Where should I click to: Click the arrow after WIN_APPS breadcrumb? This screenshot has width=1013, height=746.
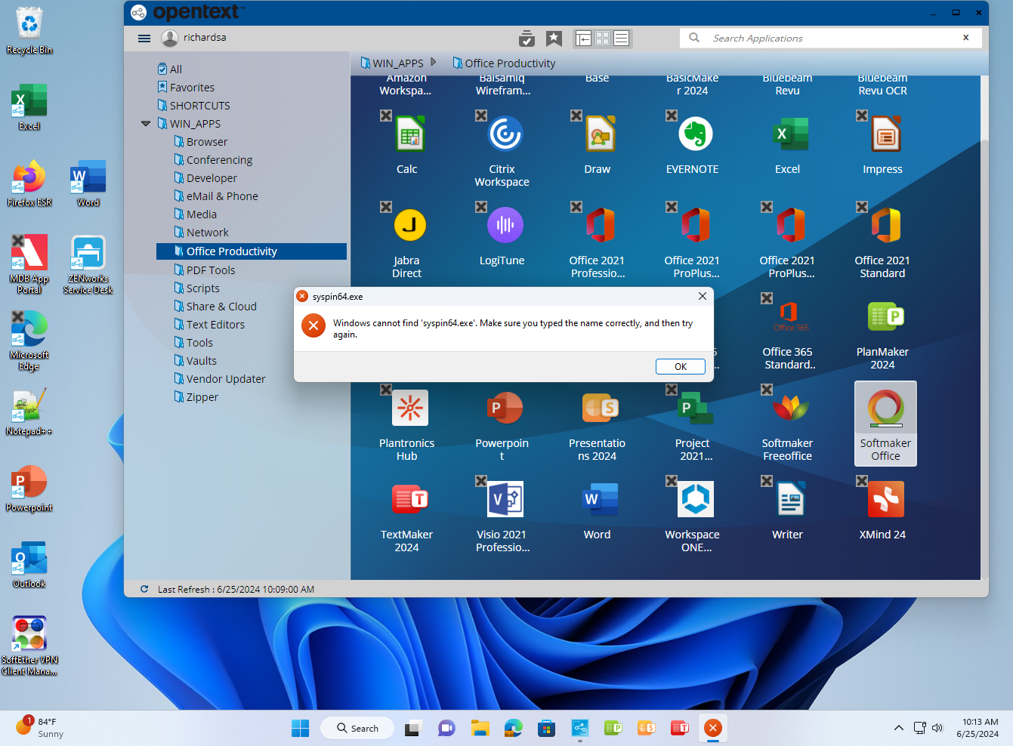[434, 63]
